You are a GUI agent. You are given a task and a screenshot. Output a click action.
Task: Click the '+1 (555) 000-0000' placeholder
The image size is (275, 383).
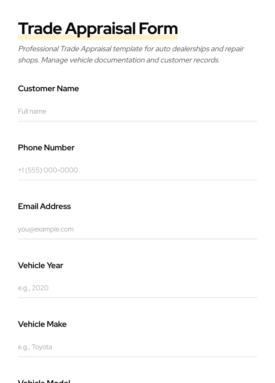point(48,170)
